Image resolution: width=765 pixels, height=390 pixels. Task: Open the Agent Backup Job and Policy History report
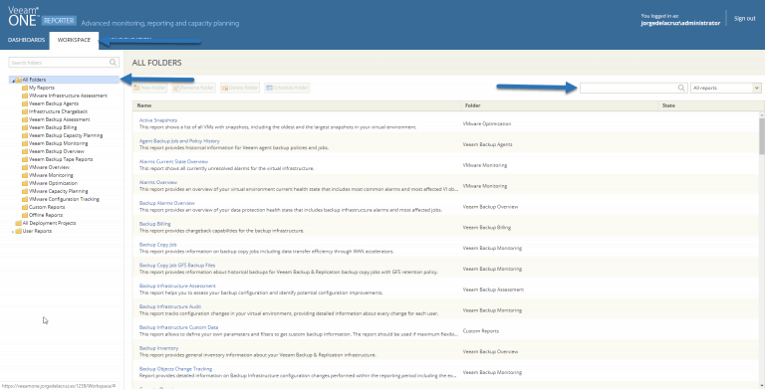point(179,141)
